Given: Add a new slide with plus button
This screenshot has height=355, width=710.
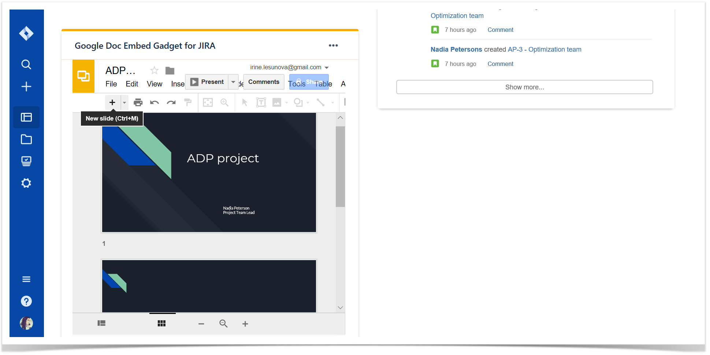Looking at the screenshot, I should 112,103.
